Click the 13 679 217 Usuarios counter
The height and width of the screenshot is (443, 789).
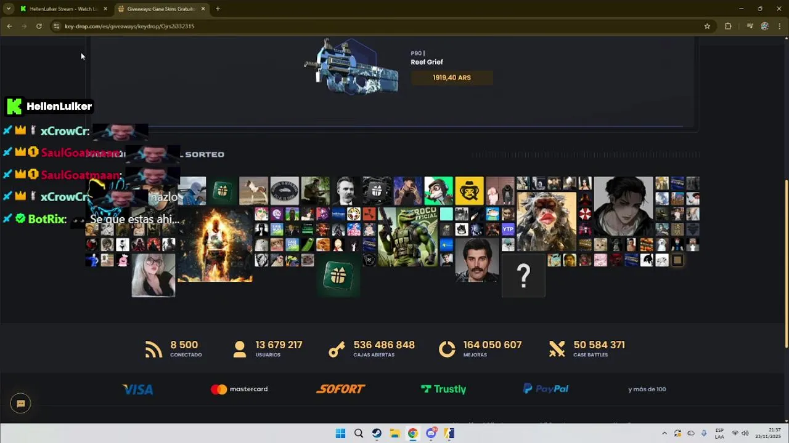[x=279, y=349]
